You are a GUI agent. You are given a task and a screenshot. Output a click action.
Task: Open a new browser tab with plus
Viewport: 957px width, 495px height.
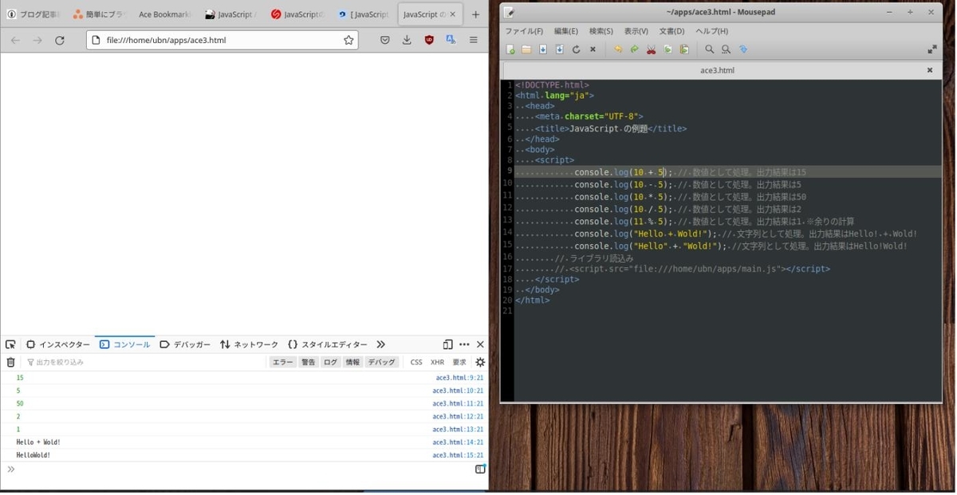476,14
